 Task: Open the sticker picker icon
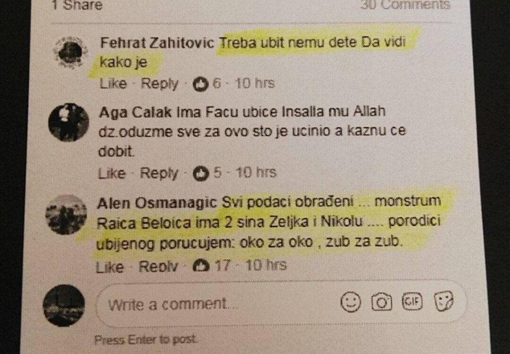point(444,301)
